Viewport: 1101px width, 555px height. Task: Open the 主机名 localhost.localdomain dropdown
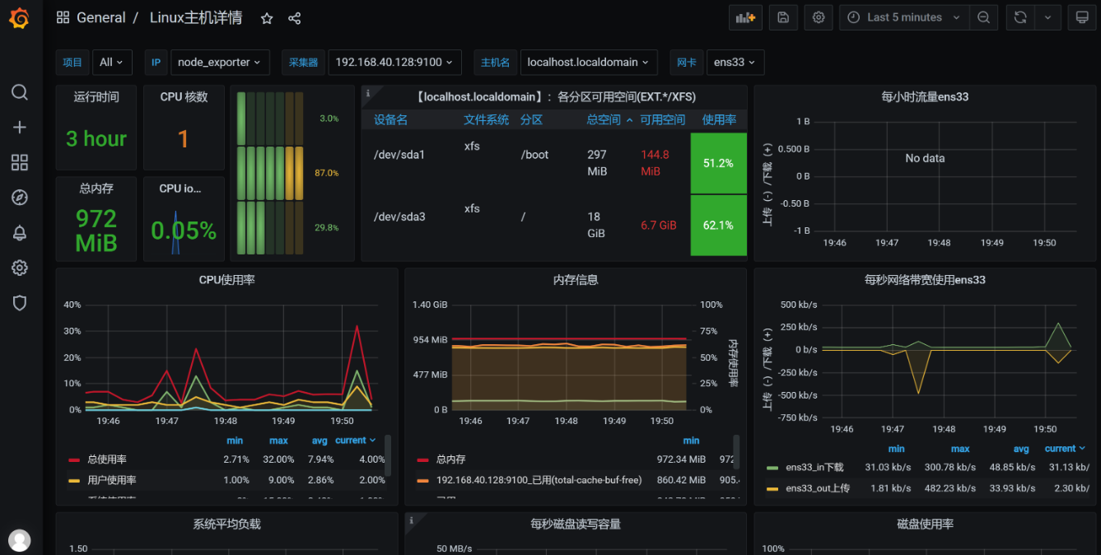[589, 62]
